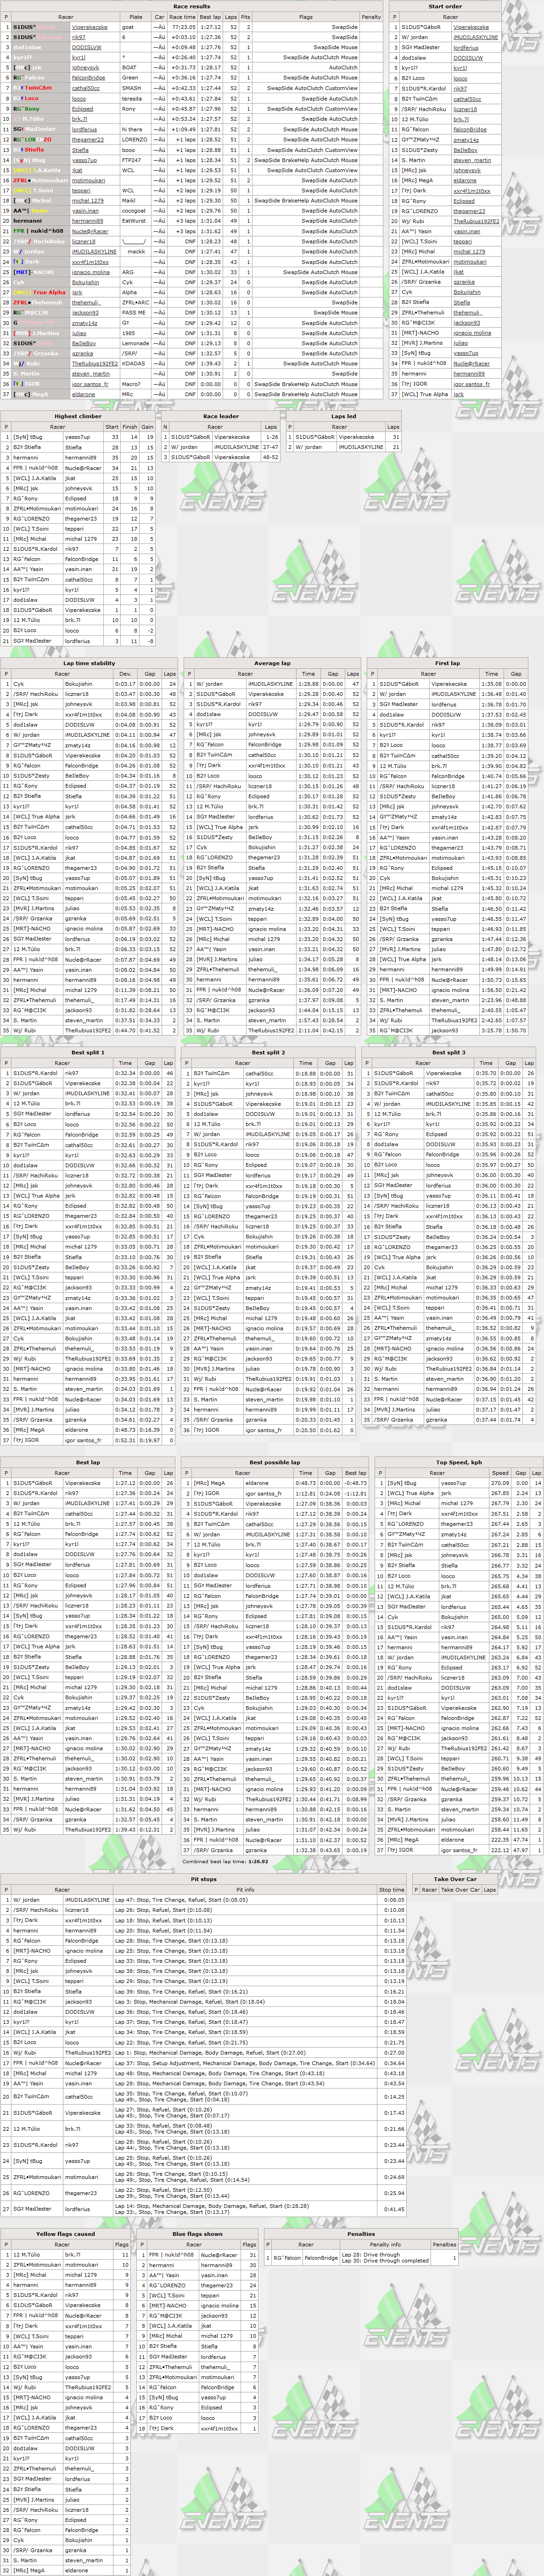Click the First lap section heading
The height and width of the screenshot is (2576, 544).
447,663
